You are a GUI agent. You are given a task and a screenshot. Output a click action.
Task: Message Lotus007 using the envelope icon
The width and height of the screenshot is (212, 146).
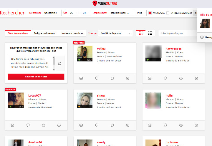point(12,125)
